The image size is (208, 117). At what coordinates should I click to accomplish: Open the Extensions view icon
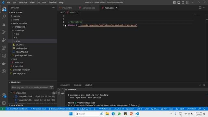4,48
